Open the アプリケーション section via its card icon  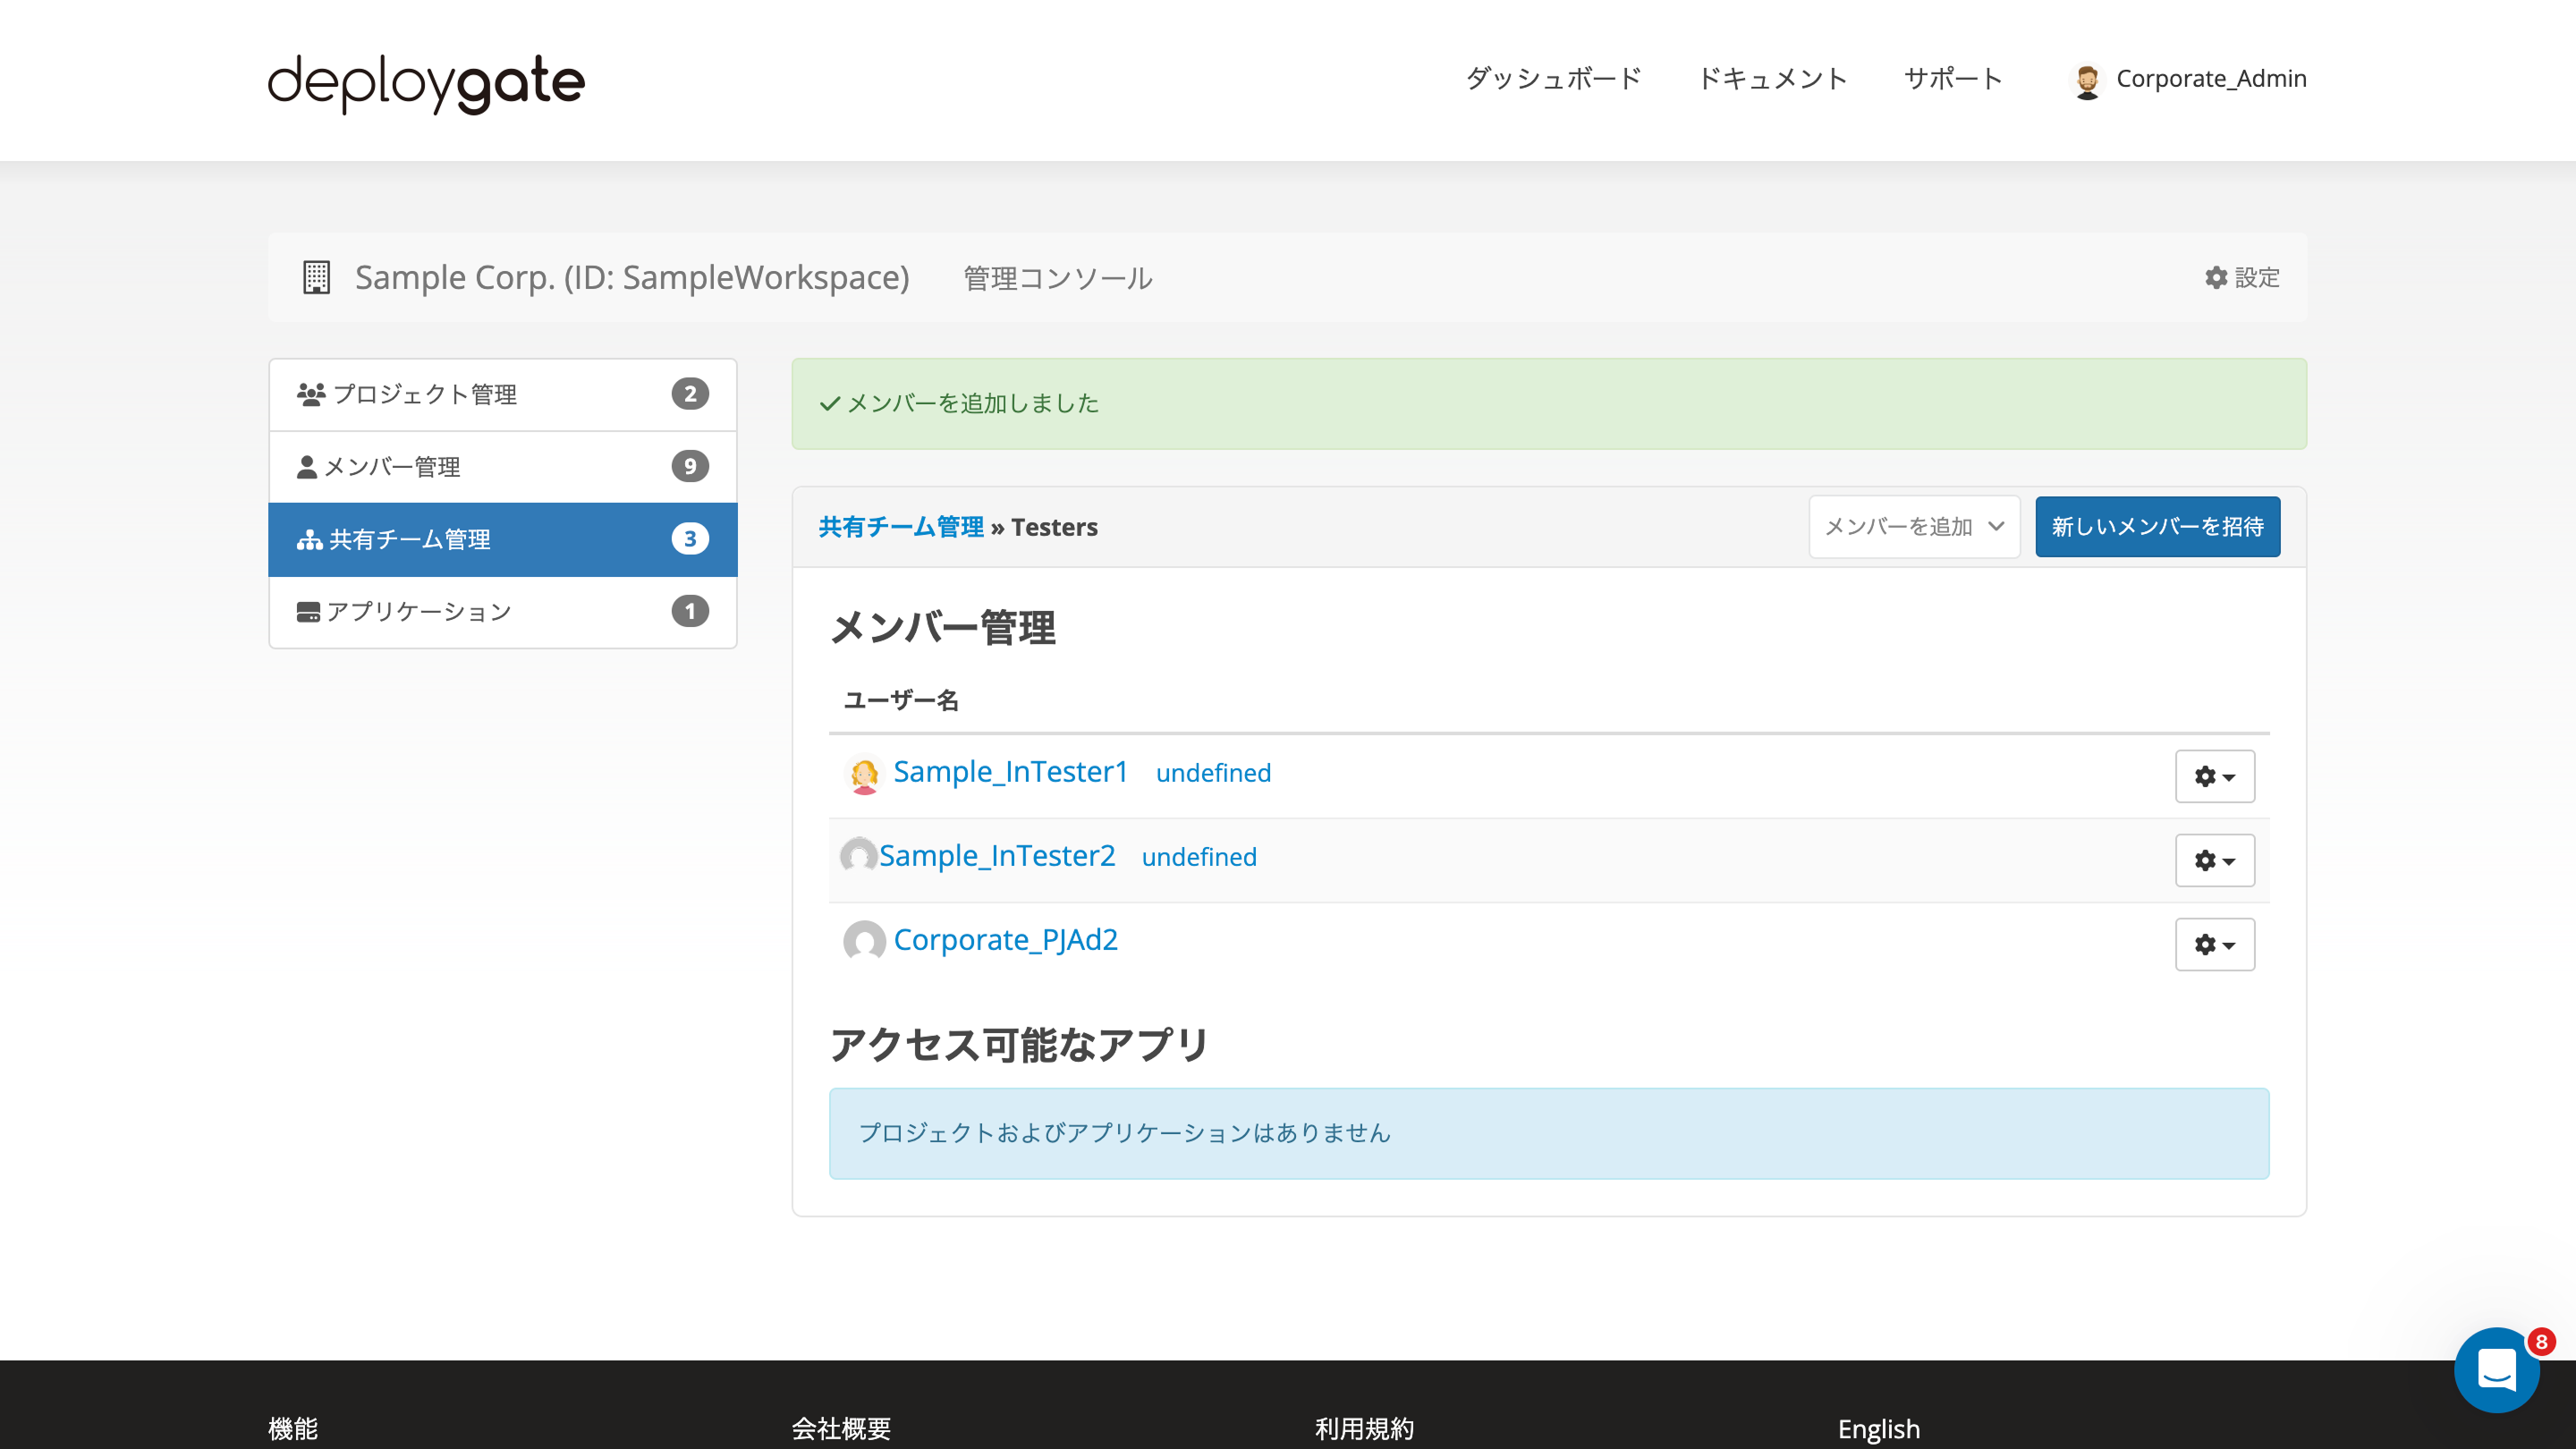click(308, 611)
